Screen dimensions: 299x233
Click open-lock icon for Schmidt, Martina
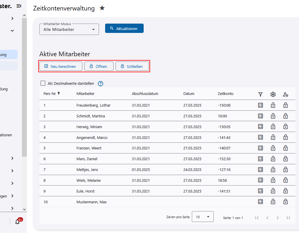[273, 116]
